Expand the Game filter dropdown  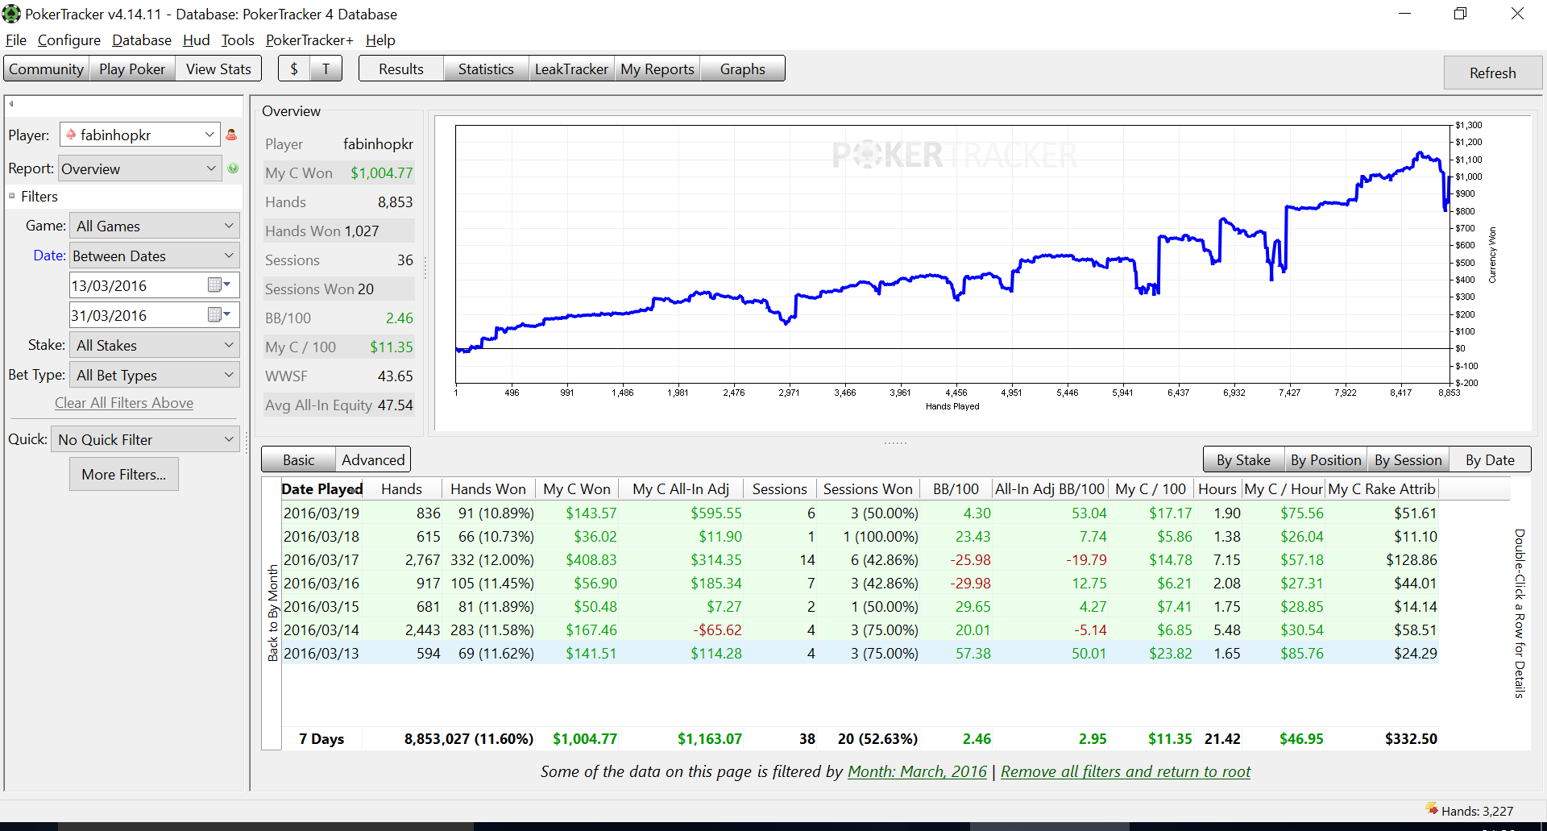(x=155, y=226)
